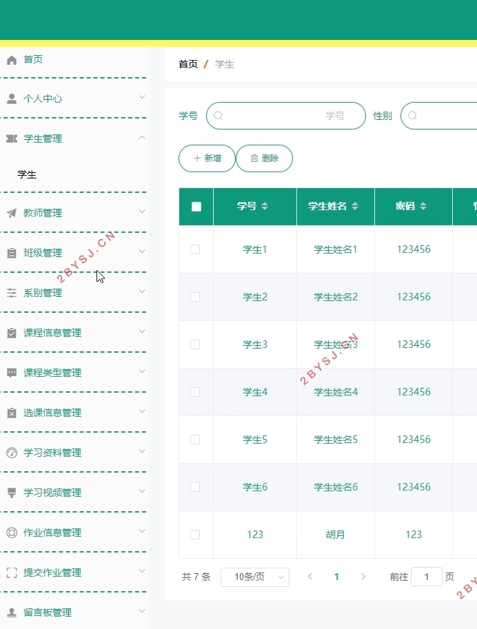Click the ticket icon beside 学生管理
Viewport: 477px width, 629px height.
(12, 138)
